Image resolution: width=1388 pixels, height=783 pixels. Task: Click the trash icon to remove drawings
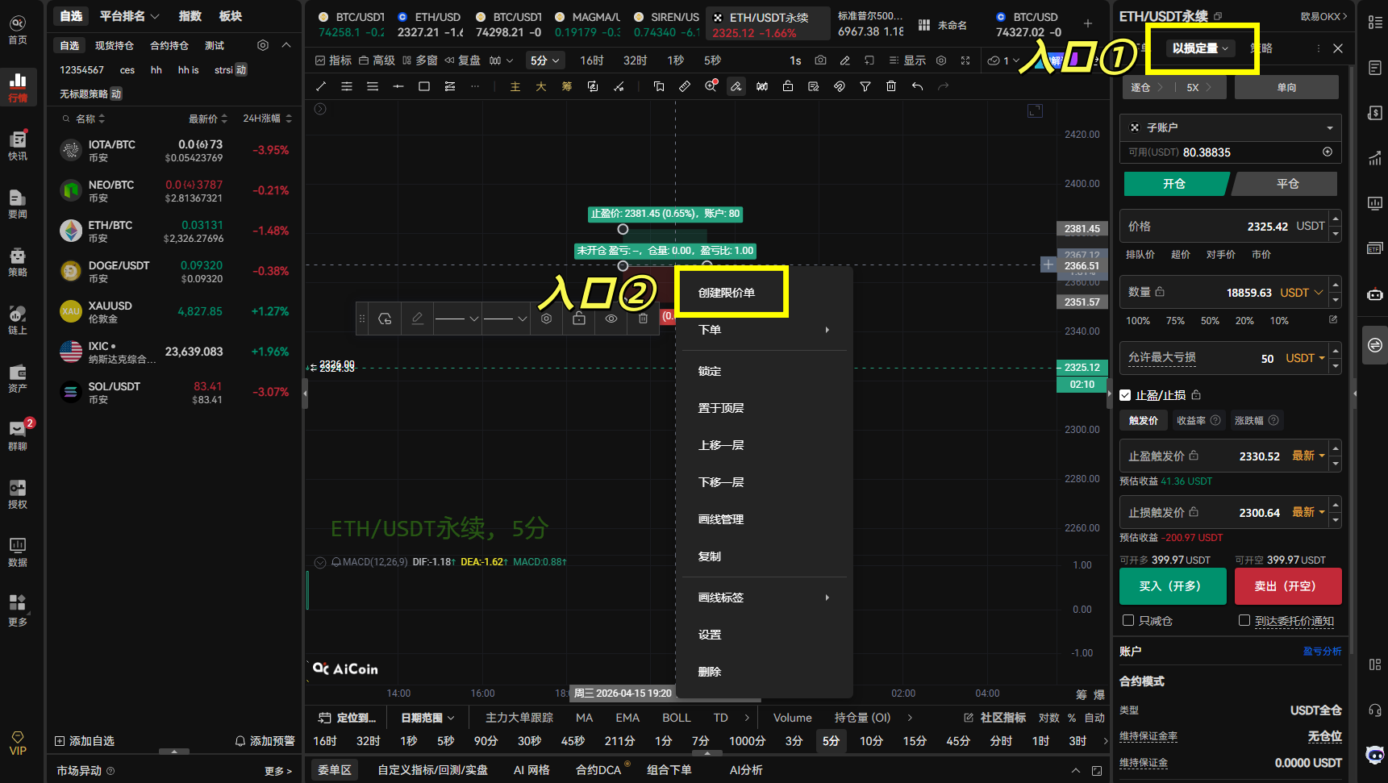pyautogui.click(x=891, y=86)
